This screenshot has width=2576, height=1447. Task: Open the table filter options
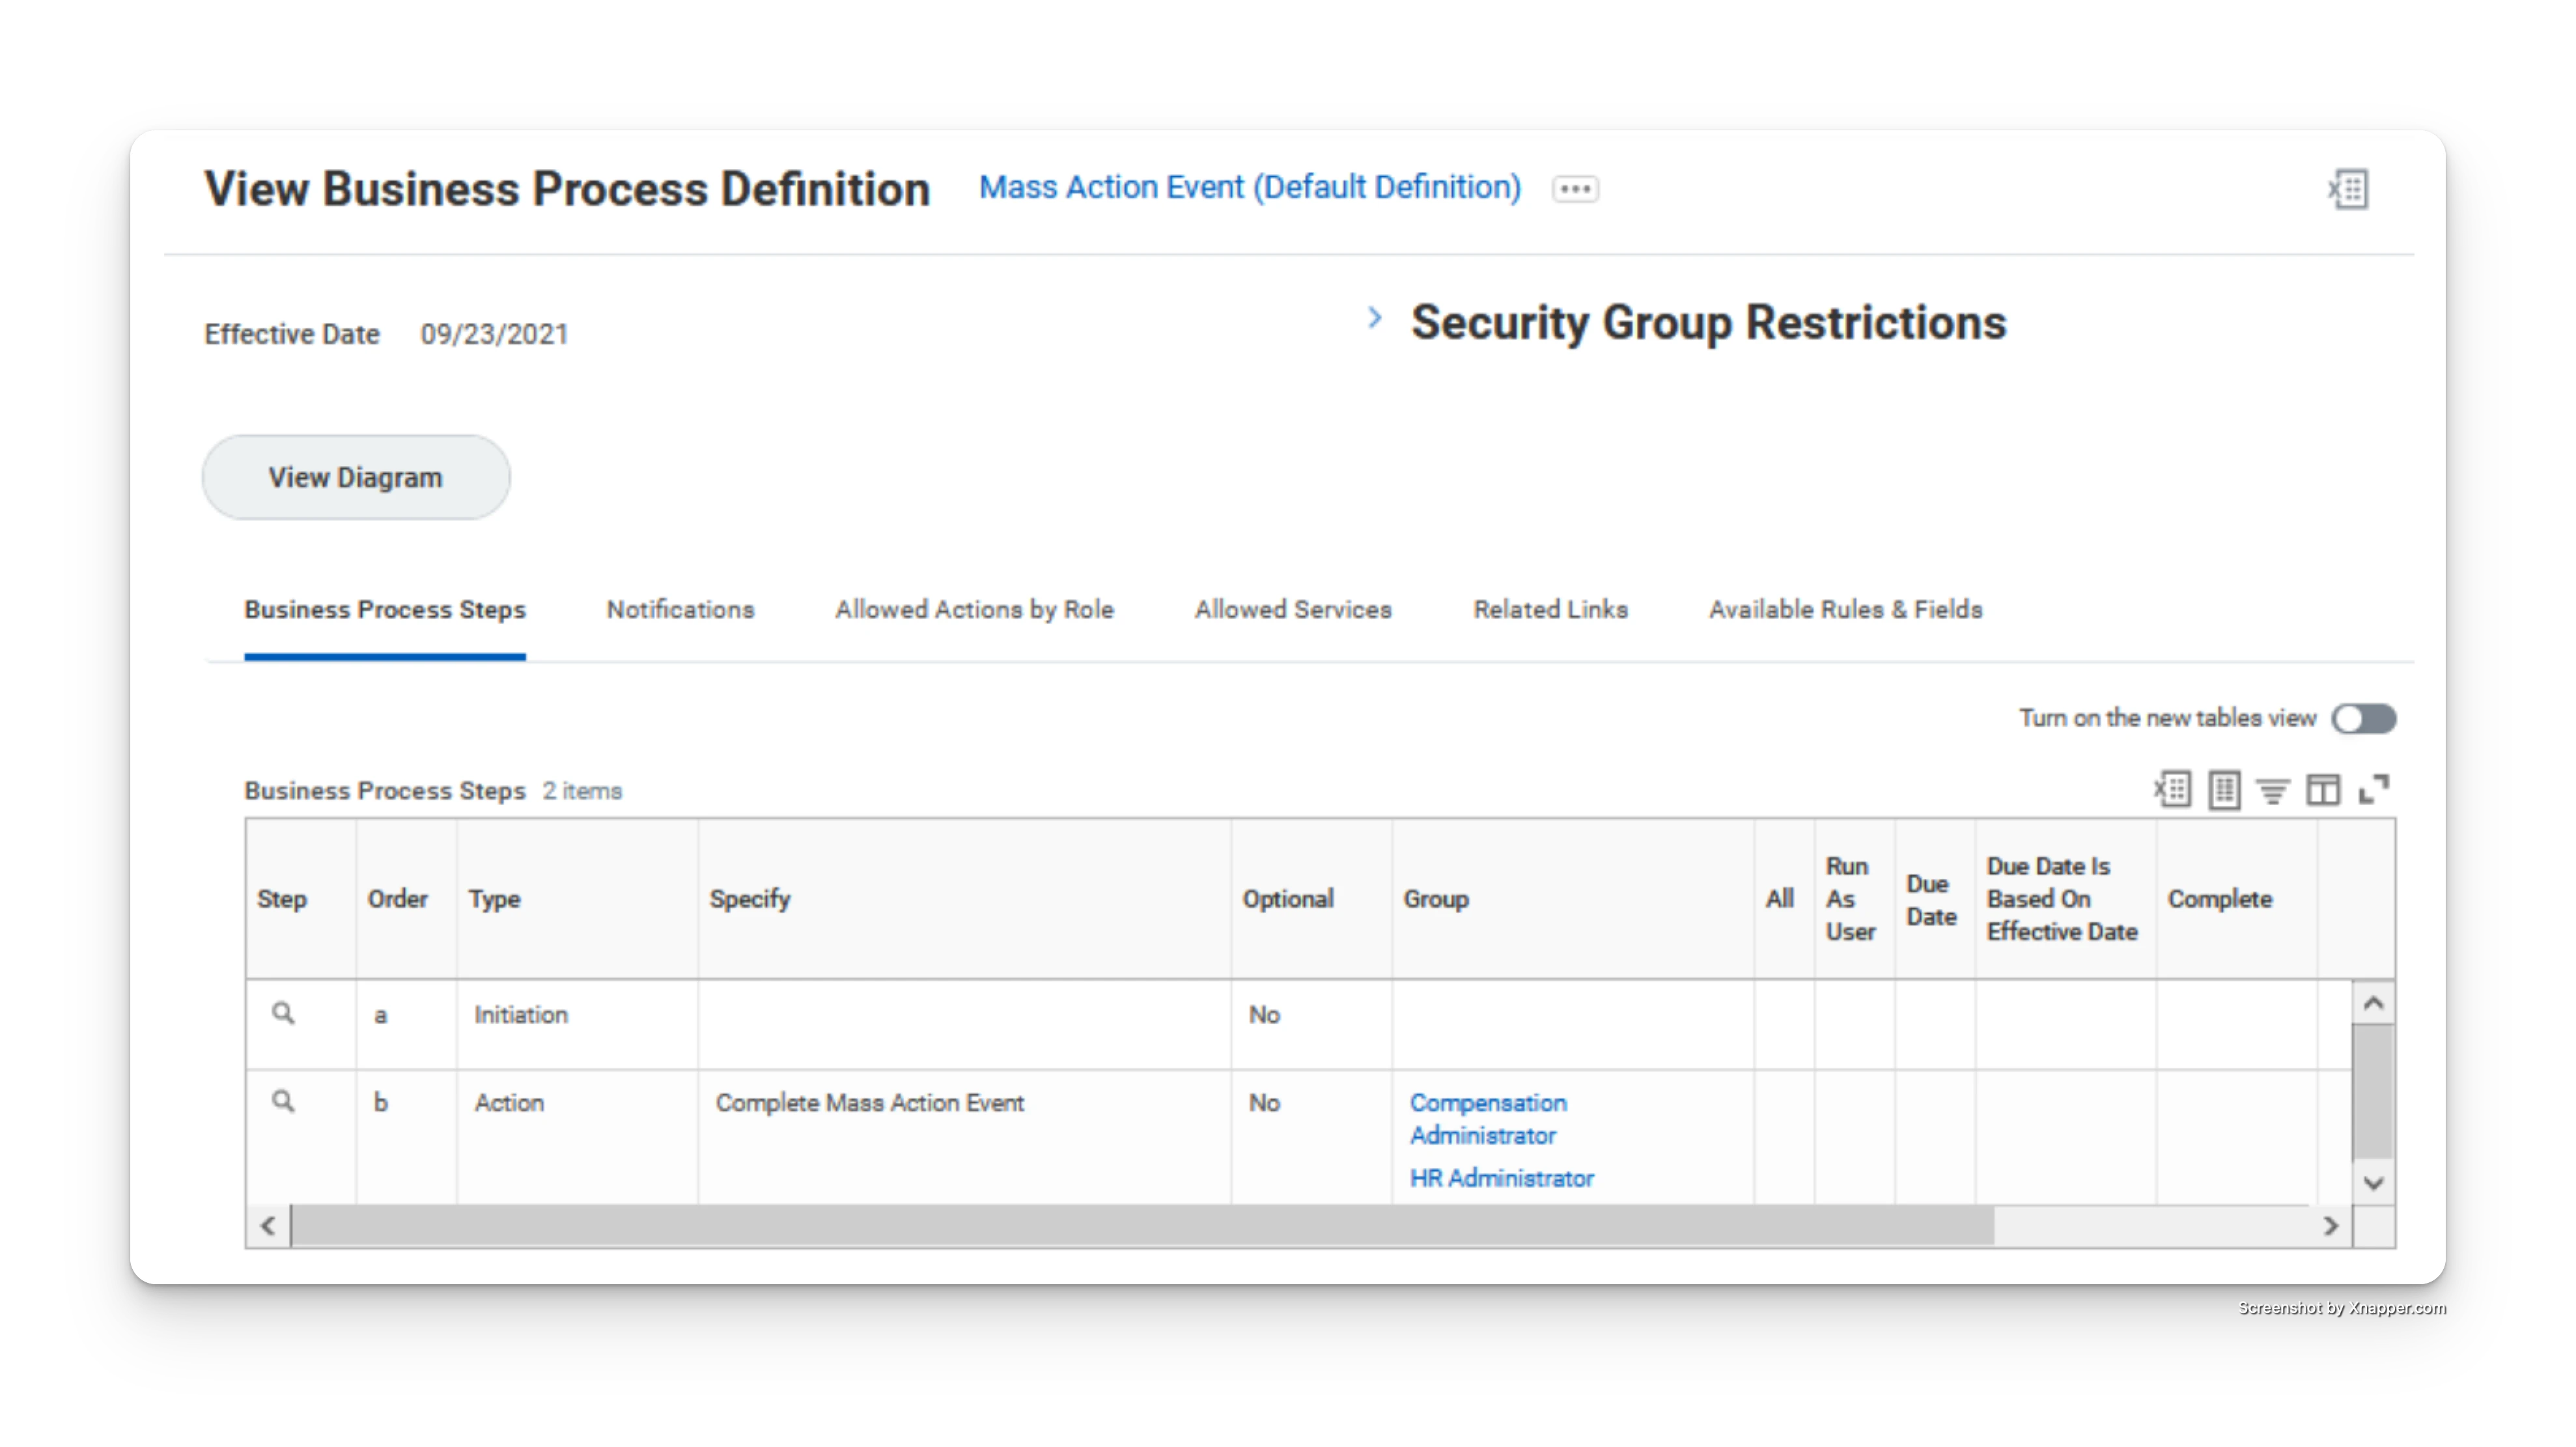(2273, 789)
